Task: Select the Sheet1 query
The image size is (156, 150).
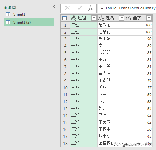Action: pos(29,14)
